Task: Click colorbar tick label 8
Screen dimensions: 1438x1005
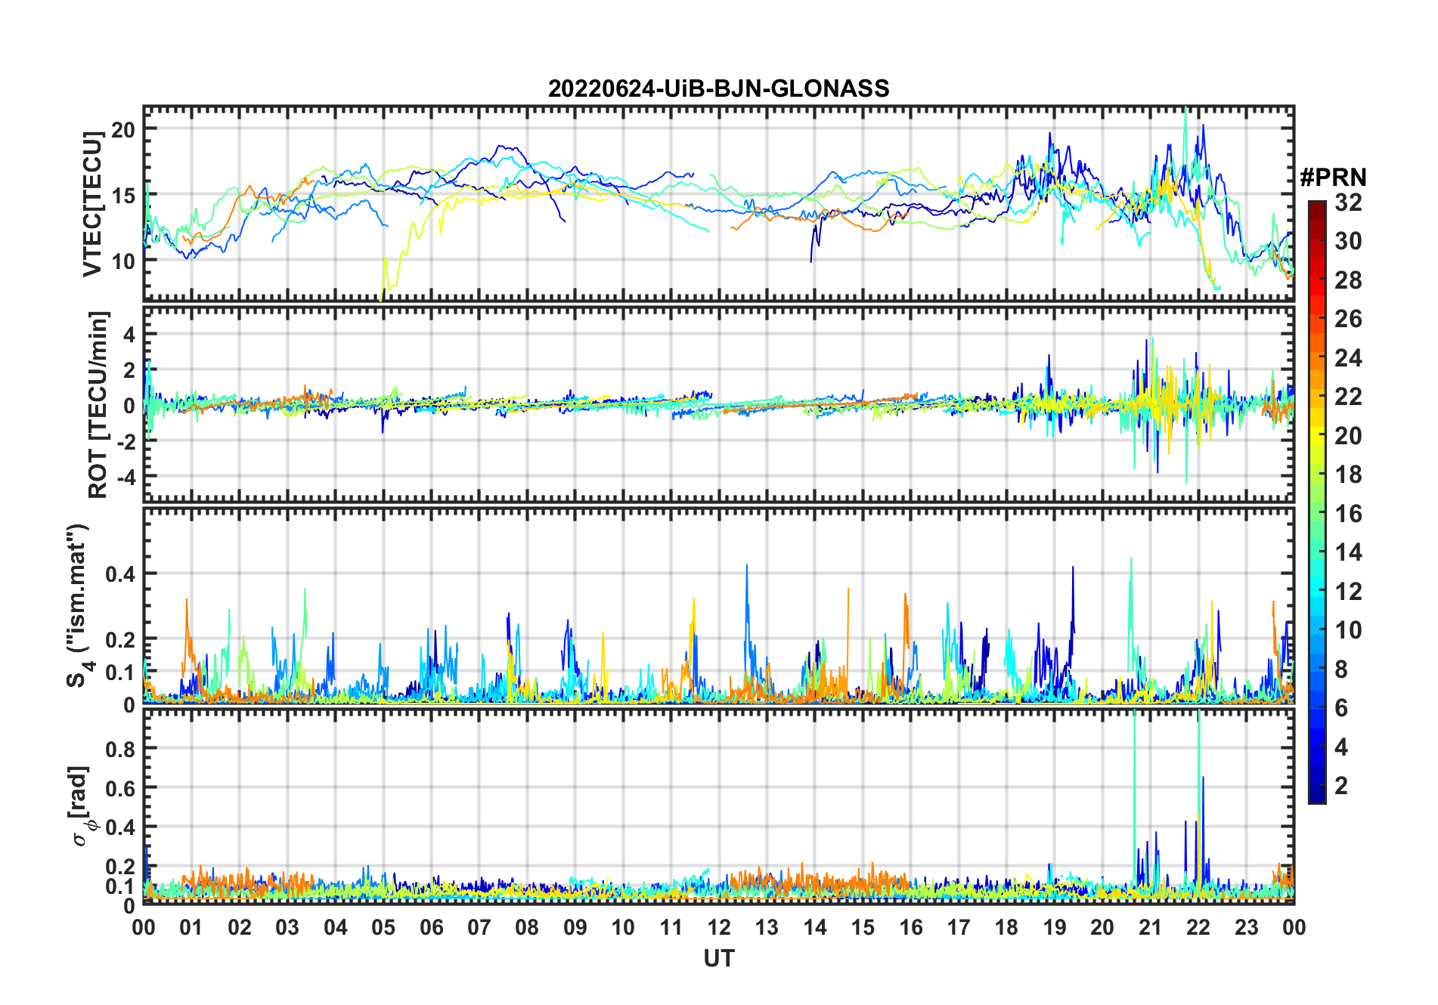Action: (x=1341, y=669)
